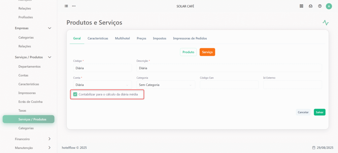Open the Conta dropdown
Screen dimensions: 338x153
point(102,85)
